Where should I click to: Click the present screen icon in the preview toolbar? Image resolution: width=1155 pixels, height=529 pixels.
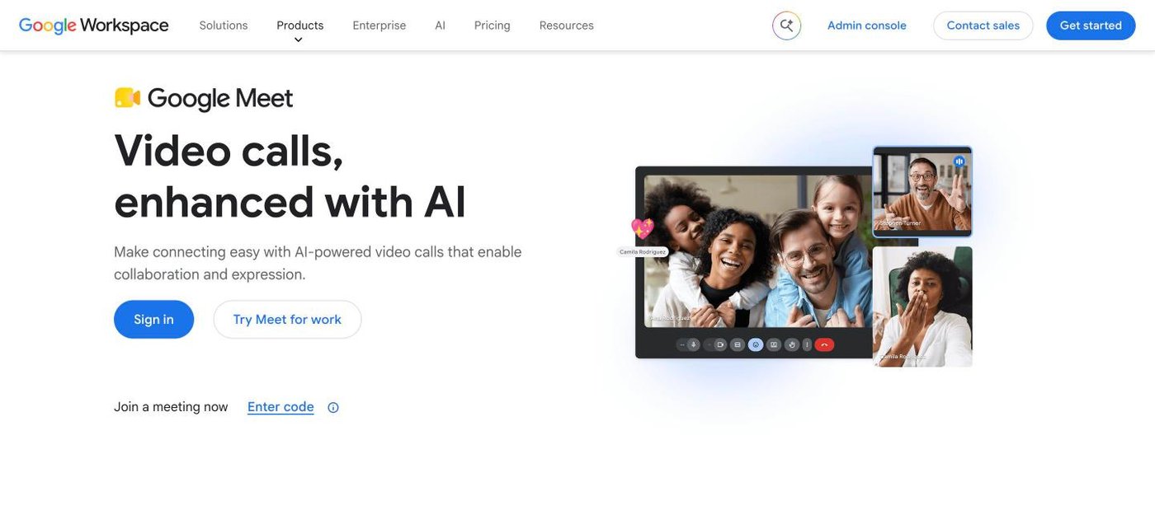click(x=774, y=344)
